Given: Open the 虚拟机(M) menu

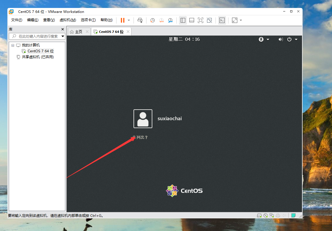Looking at the screenshot, I should click(x=68, y=20).
